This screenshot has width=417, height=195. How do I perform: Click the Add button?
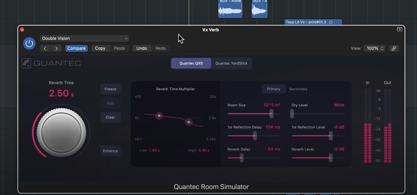110,103
